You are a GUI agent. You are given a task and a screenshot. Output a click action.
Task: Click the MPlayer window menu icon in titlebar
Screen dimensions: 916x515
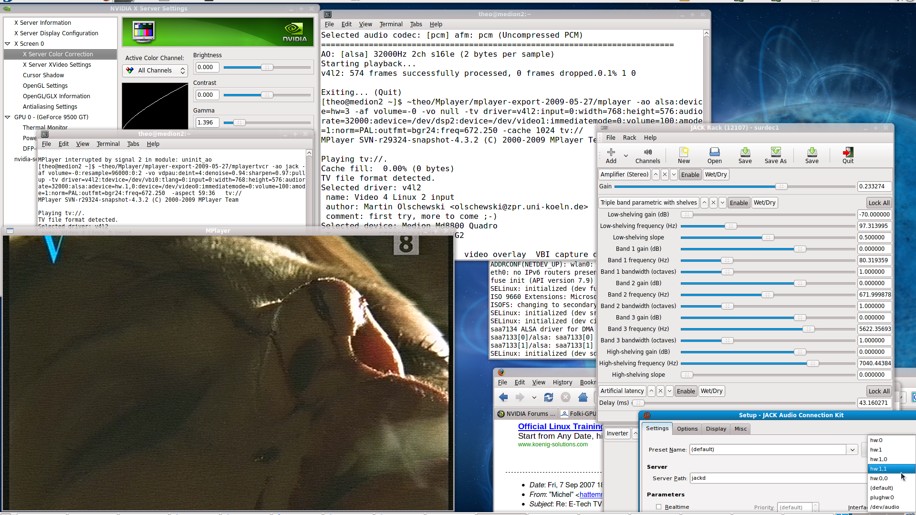pyautogui.click(x=10, y=231)
